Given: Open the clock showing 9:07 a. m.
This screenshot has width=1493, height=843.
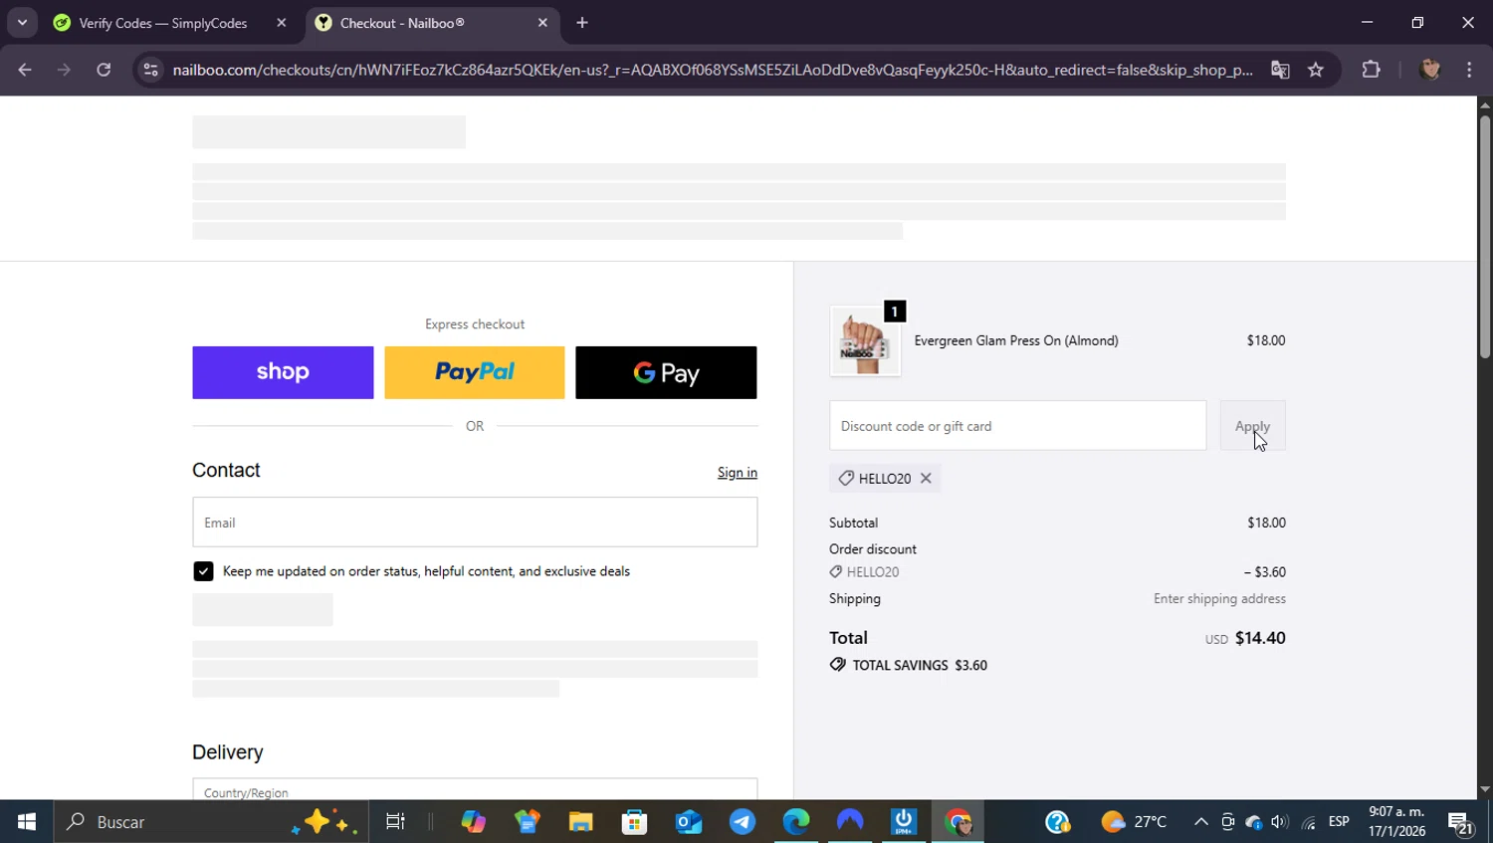Looking at the screenshot, I should pos(1396,822).
